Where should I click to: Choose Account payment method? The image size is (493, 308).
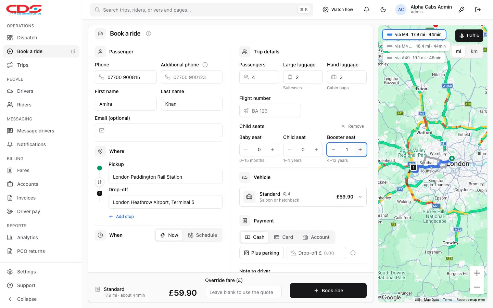pyautogui.click(x=316, y=237)
